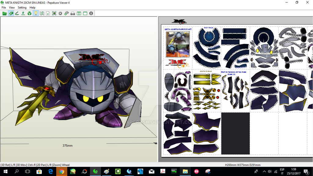Switch the ESP IT input language
The height and width of the screenshot is (176, 313).
coord(282,171)
